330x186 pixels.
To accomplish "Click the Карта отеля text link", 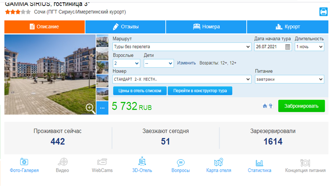I will pos(219,170).
